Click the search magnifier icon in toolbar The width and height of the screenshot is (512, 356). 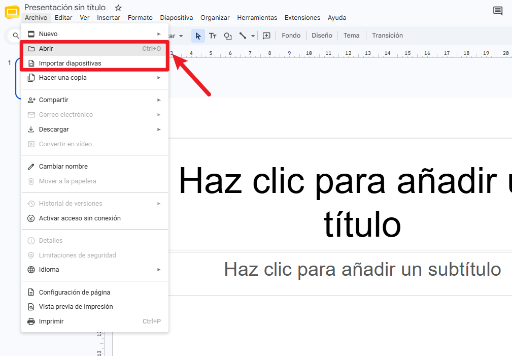pyautogui.click(x=16, y=36)
